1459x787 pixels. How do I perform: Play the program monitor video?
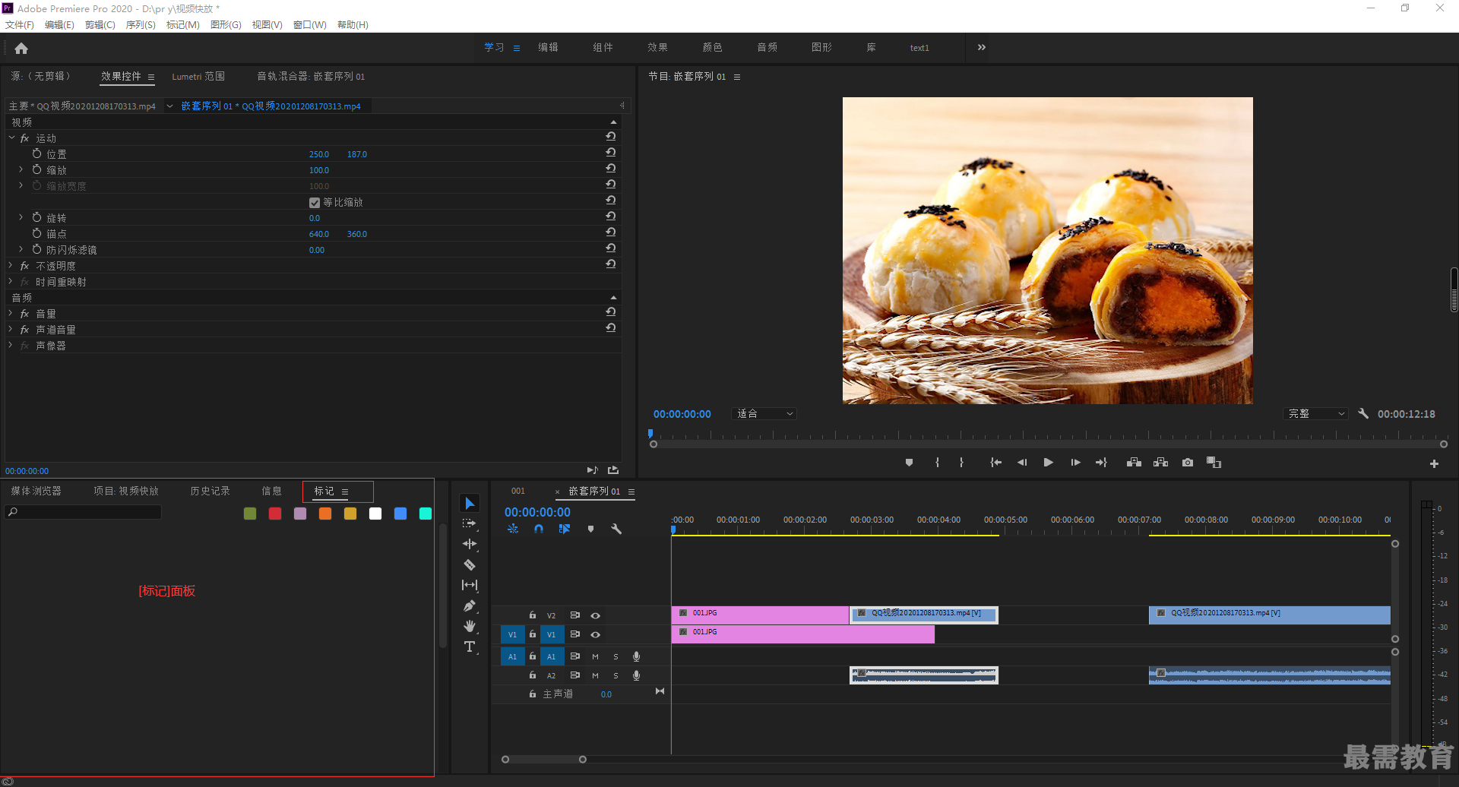(x=1048, y=463)
